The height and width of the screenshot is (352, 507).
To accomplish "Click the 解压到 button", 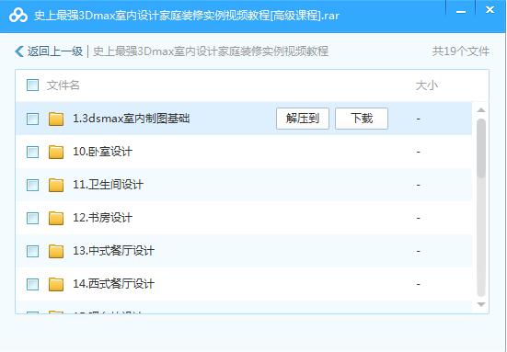I will pos(303,119).
